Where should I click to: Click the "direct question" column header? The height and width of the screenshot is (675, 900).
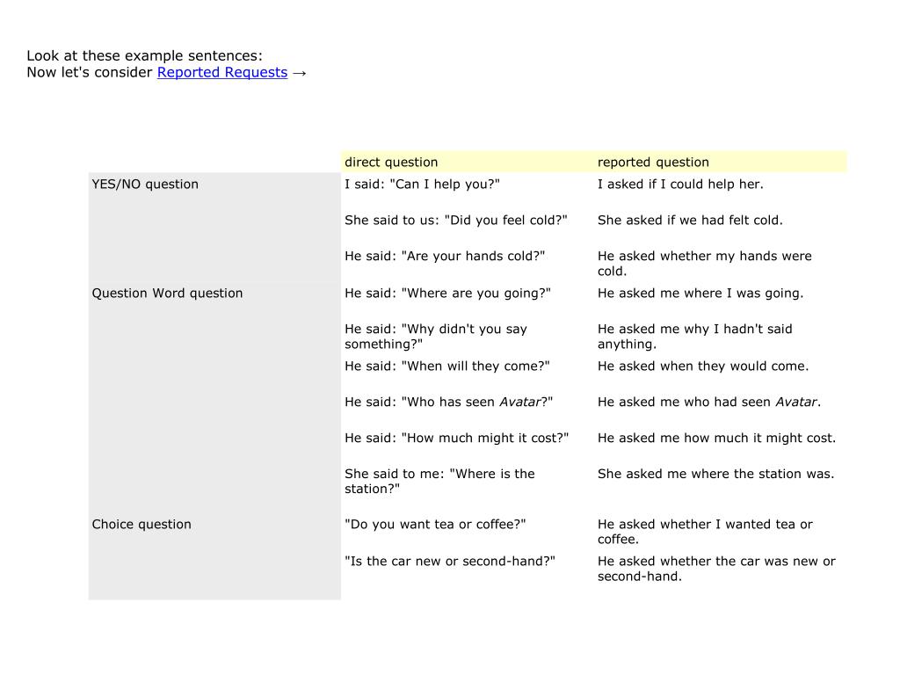[391, 162]
